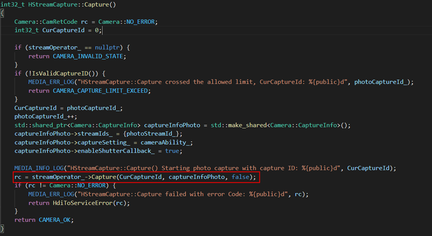Viewport: 432px width, 236px height.
Task: Click 'MEDIA_INFO_LOG' on the Starting photo capture line
Action: (39, 168)
